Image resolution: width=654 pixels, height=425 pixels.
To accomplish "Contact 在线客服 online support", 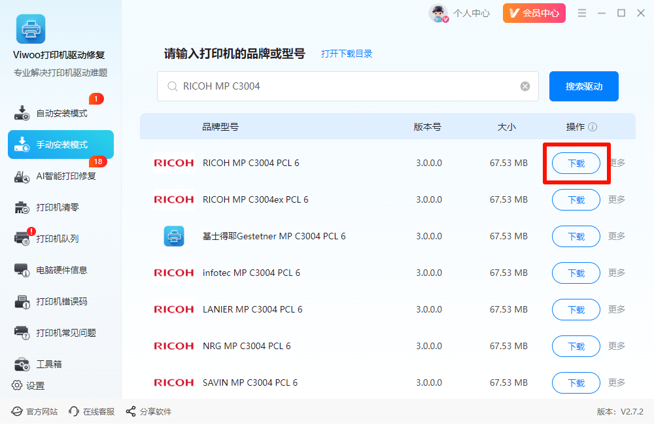I will coord(92,412).
